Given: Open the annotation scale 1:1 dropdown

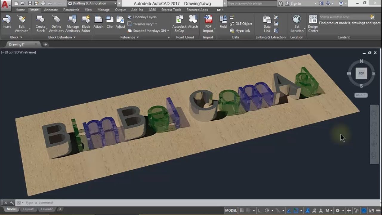Looking at the screenshot, I should click(329, 211).
